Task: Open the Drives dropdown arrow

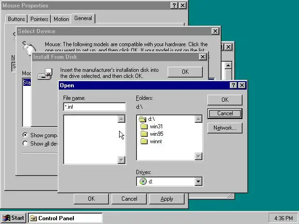Action: tap(198, 182)
